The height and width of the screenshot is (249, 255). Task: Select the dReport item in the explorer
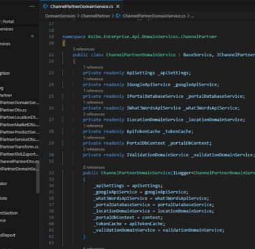[7, 235]
